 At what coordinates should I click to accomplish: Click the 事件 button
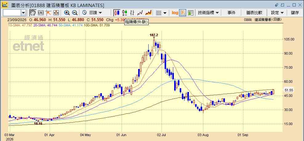tap(231, 13)
